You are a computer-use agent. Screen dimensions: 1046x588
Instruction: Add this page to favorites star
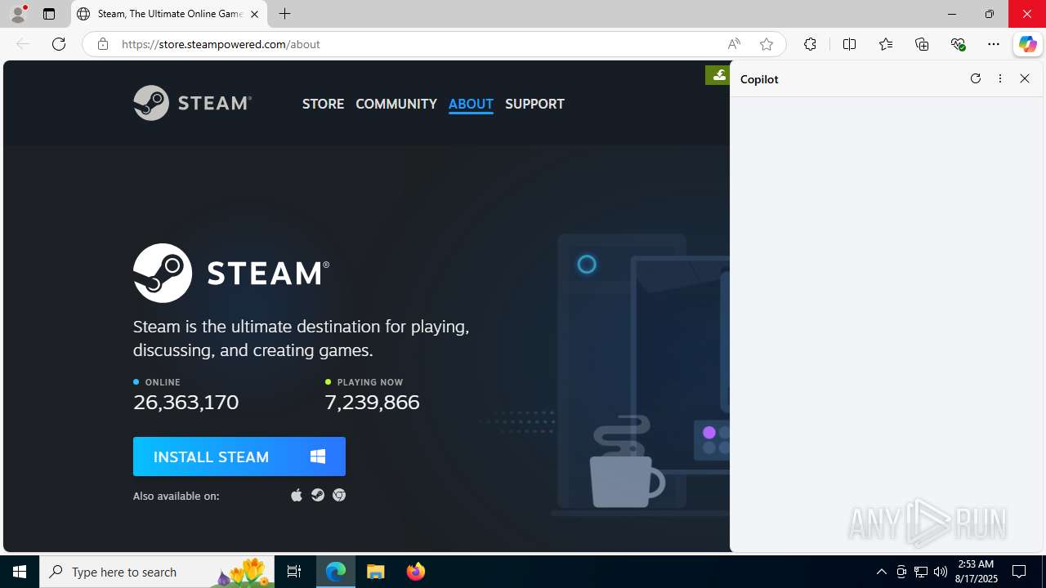coord(767,44)
